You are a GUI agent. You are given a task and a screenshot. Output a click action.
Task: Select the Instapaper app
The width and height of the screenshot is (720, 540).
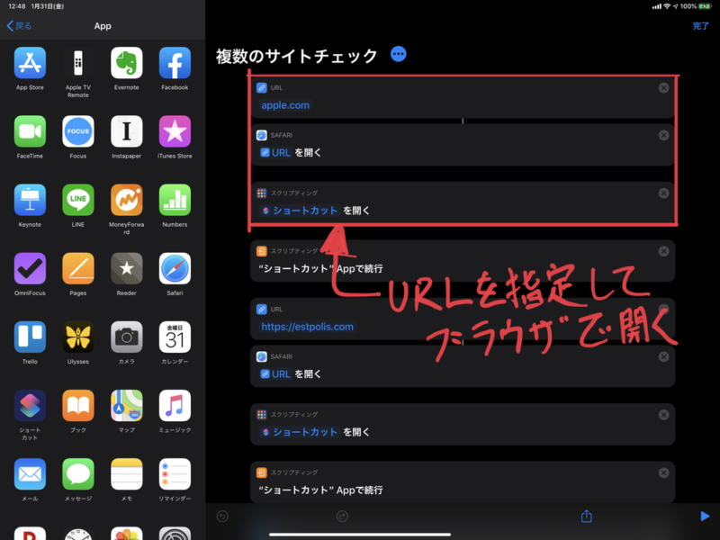(x=126, y=131)
